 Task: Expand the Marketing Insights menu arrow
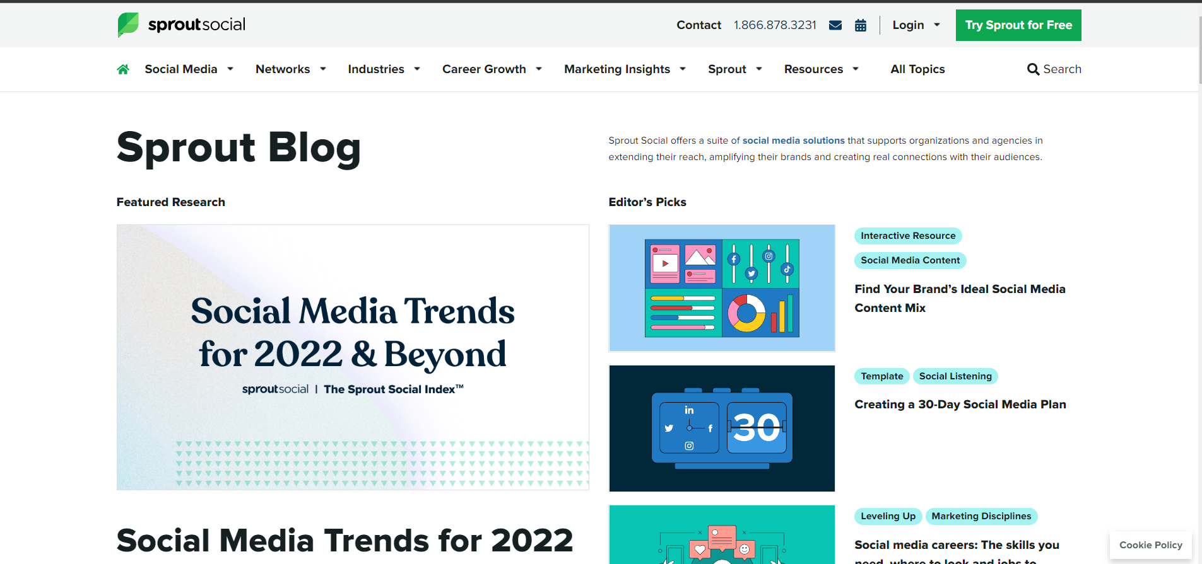point(683,69)
